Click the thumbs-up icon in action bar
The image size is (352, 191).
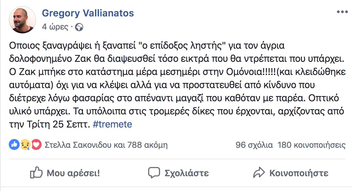pos(36,172)
